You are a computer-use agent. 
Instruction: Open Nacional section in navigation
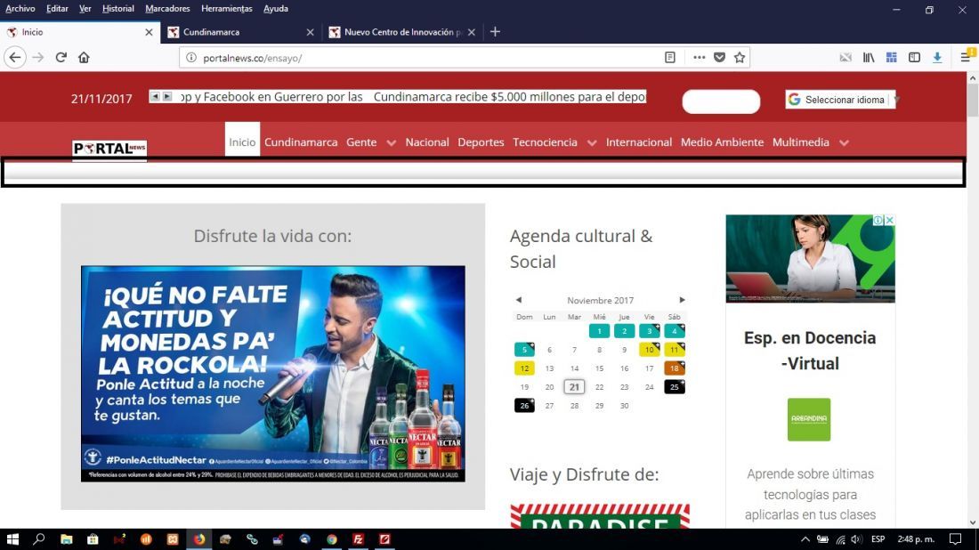pos(427,142)
